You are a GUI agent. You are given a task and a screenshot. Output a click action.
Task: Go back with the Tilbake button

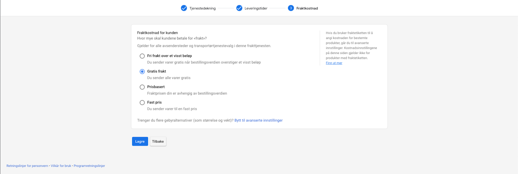click(x=158, y=141)
